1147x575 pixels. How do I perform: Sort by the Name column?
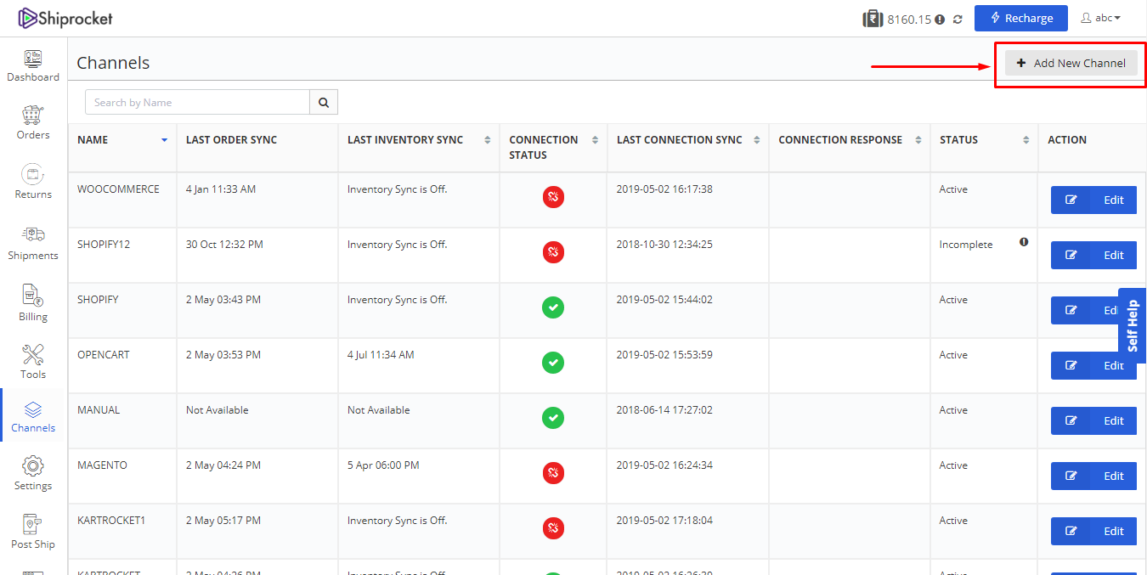coord(164,140)
